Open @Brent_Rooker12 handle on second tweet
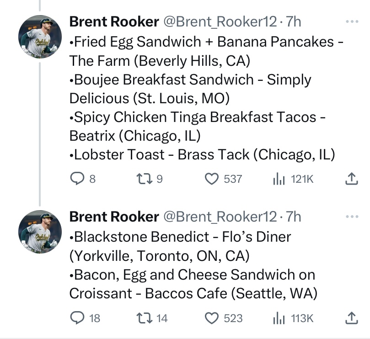The height and width of the screenshot is (339, 370). (220, 217)
